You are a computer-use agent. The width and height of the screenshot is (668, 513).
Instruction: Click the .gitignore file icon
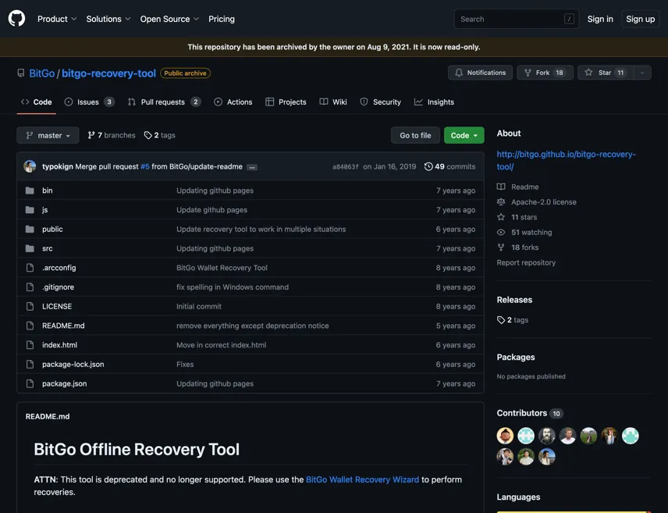point(30,287)
